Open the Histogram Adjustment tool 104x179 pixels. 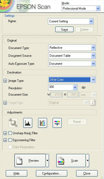point(28,123)
